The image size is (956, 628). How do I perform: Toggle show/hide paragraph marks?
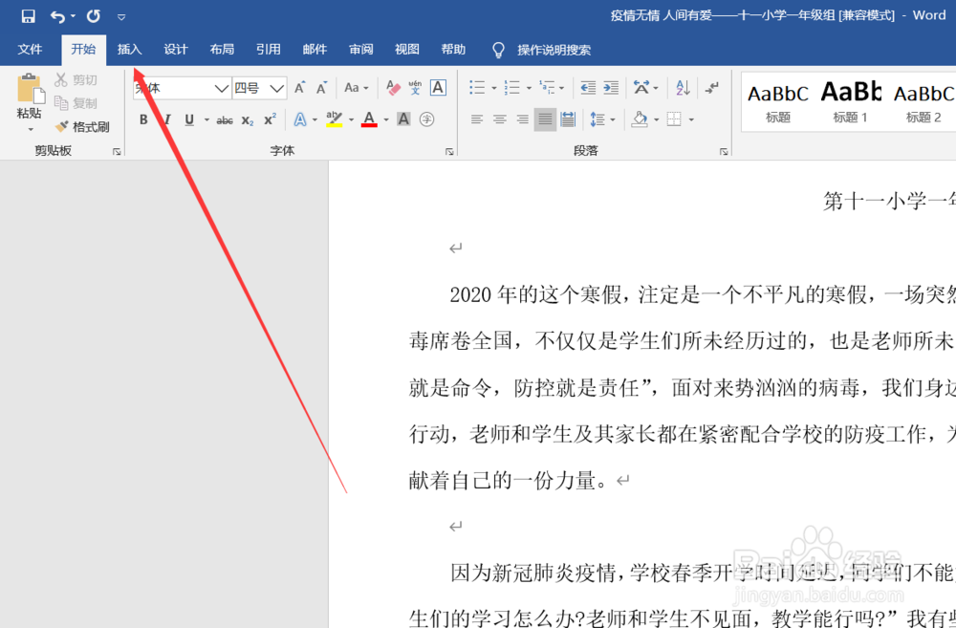[x=711, y=87]
